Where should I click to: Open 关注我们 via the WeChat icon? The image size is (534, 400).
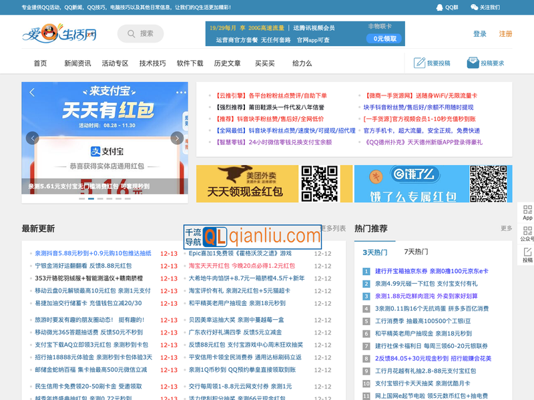pyautogui.click(x=473, y=7)
